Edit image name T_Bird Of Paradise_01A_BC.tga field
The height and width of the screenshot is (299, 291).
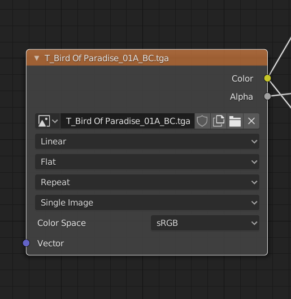click(x=128, y=121)
